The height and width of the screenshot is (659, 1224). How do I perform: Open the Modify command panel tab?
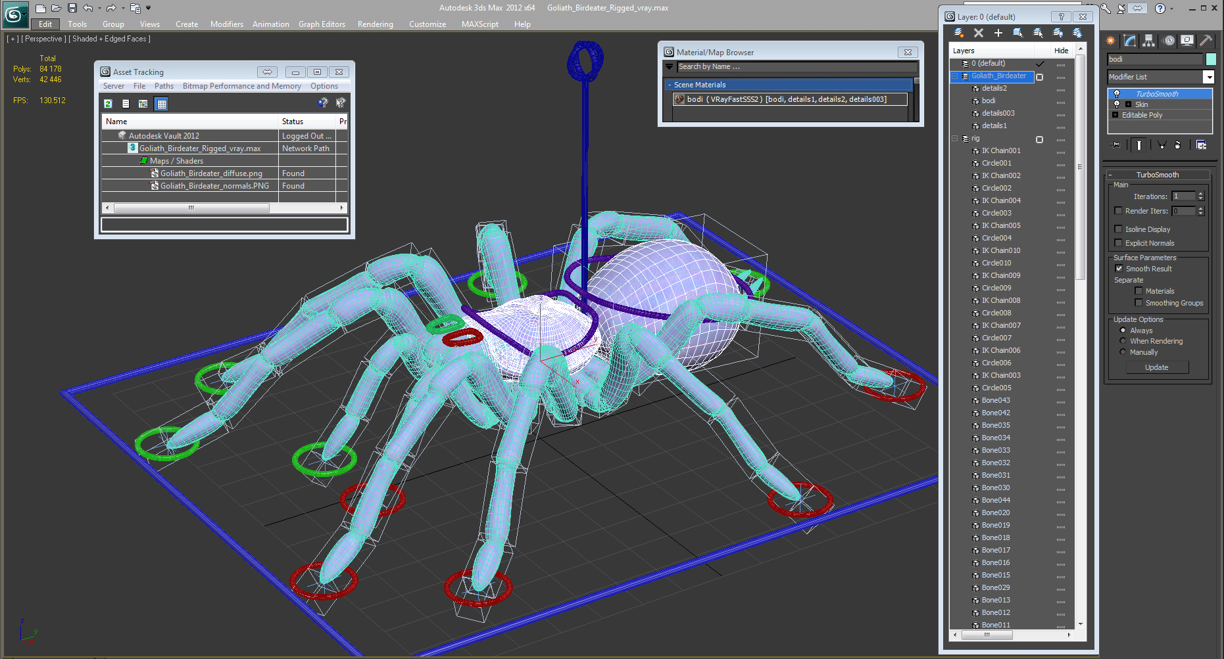pos(1130,41)
